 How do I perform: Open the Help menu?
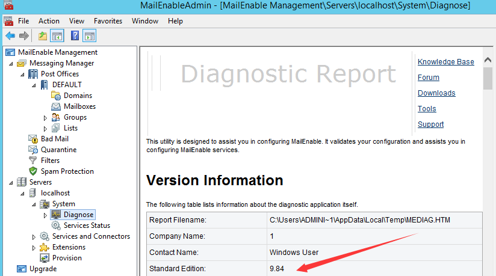pos(175,21)
